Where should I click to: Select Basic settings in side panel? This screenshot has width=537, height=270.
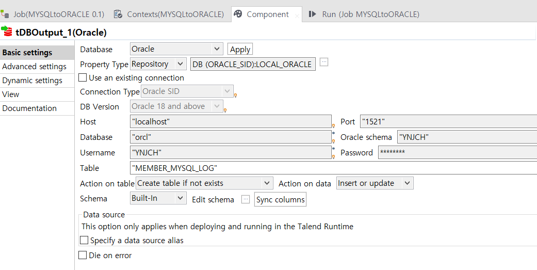pos(37,53)
